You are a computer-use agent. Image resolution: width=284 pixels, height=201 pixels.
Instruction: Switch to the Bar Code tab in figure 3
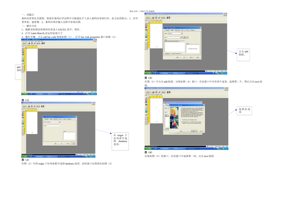(x=177, y=31)
